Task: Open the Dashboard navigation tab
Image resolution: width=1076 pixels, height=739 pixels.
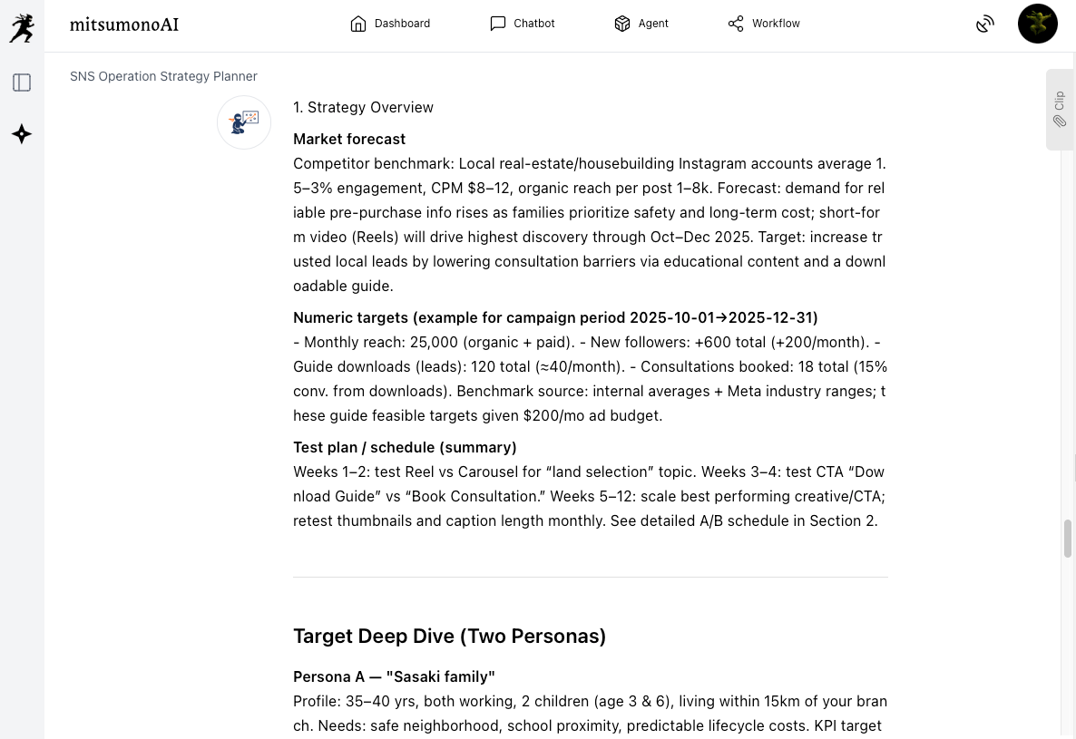Action: coord(402,24)
